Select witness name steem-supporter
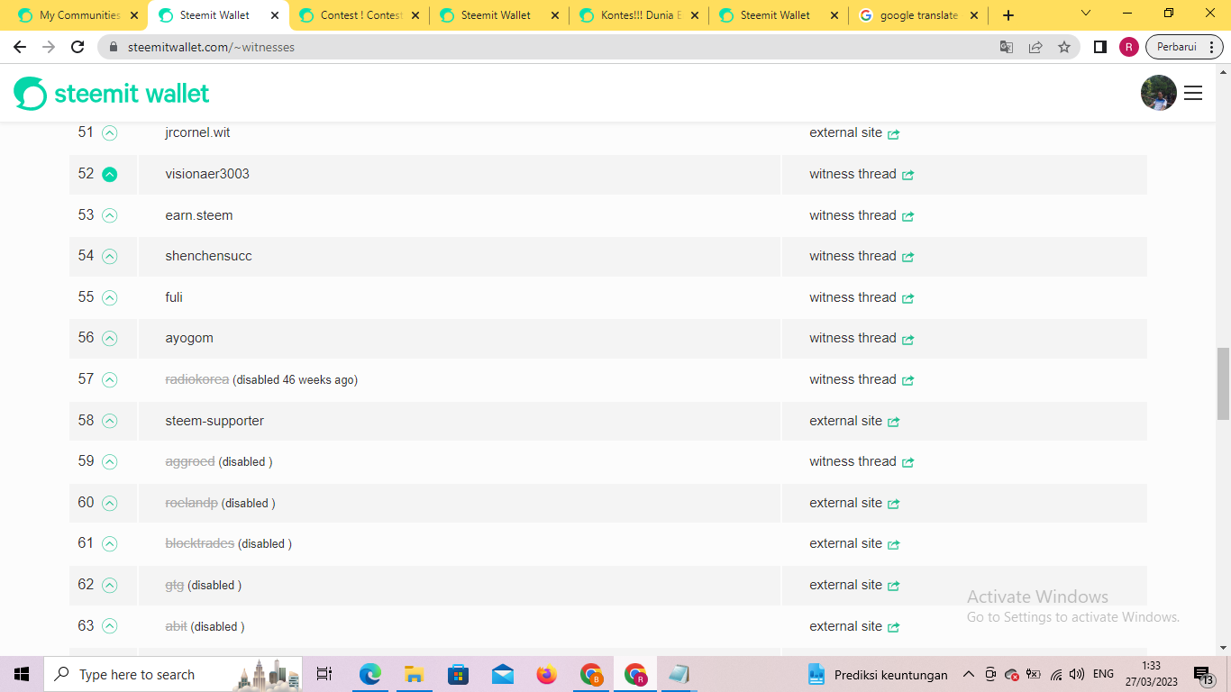 tap(214, 421)
